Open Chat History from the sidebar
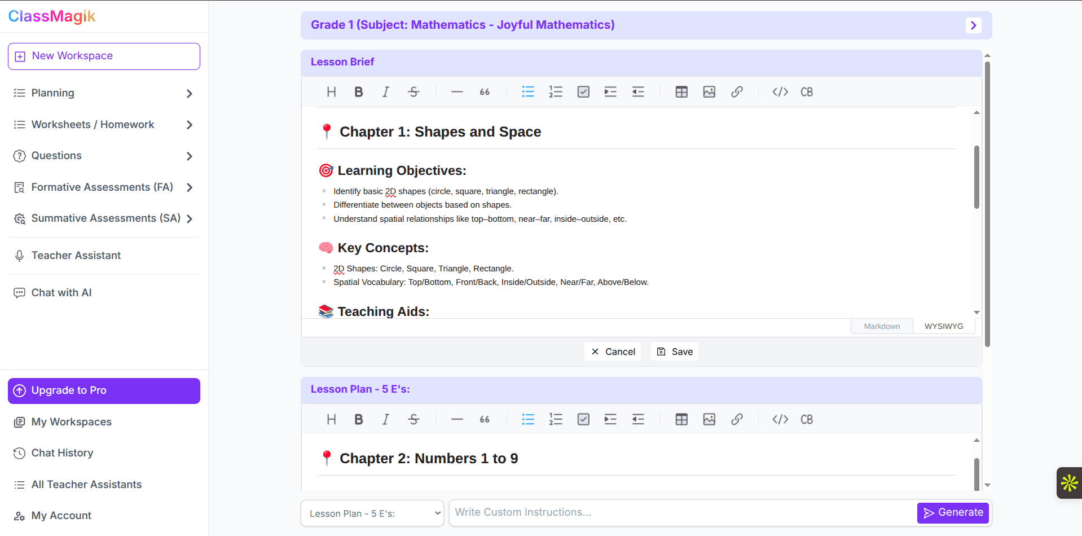 pyautogui.click(x=62, y=452)
